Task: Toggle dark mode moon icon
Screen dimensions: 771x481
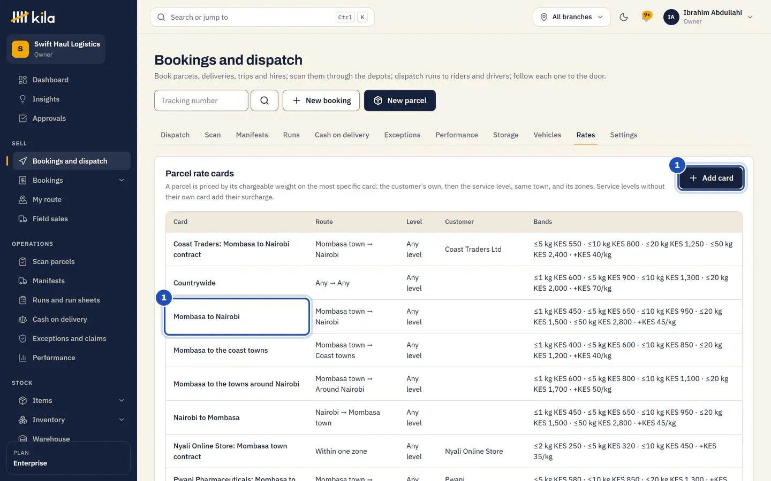Action: click(624, 17)
